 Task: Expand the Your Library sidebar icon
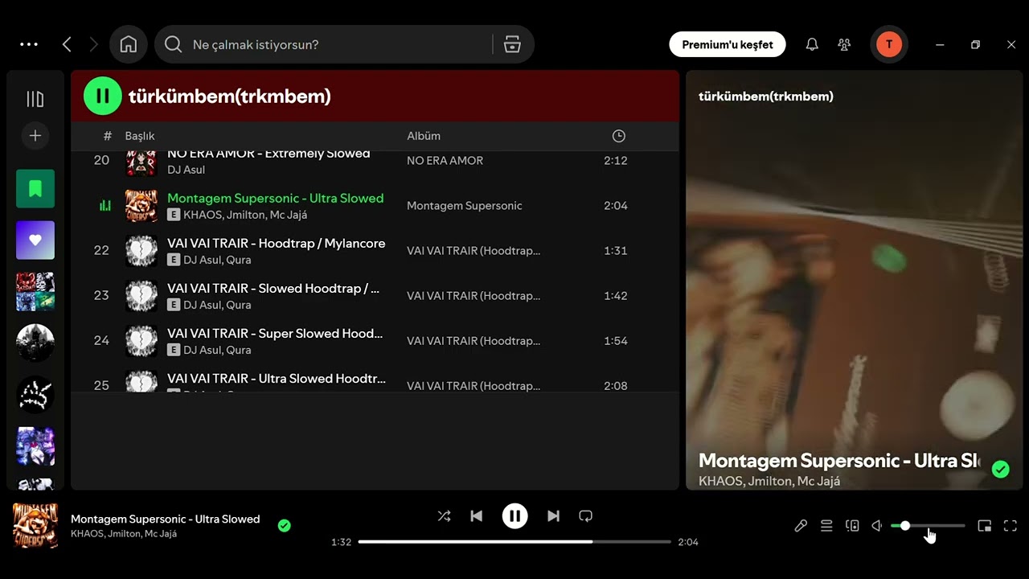point(35,99)
